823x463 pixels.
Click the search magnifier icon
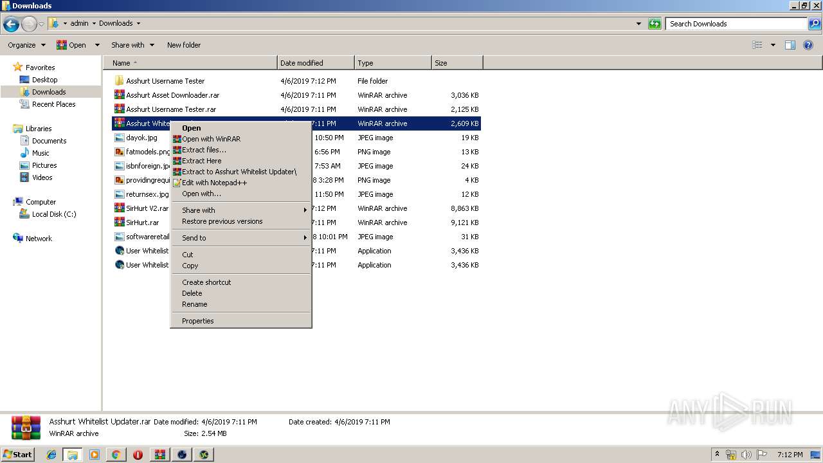pos(815,24)
